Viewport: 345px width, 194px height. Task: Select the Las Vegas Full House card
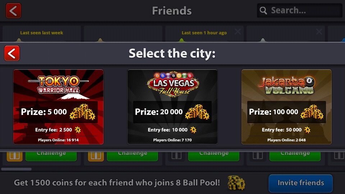click(x=172, y=107)
